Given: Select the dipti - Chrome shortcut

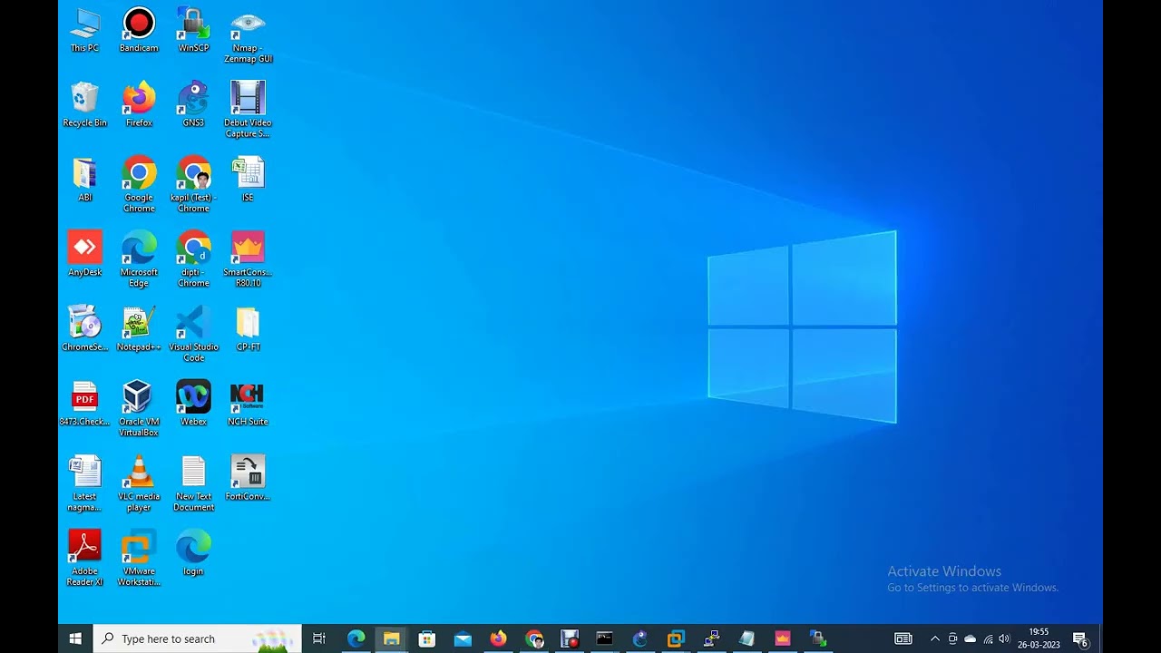Looking at the screenshot, I should [193, 258].
